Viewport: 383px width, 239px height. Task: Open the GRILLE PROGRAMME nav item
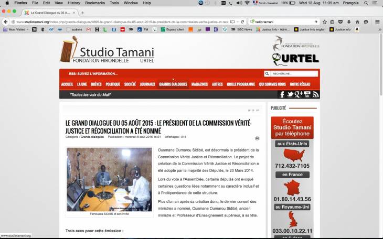tap(241, 84)
